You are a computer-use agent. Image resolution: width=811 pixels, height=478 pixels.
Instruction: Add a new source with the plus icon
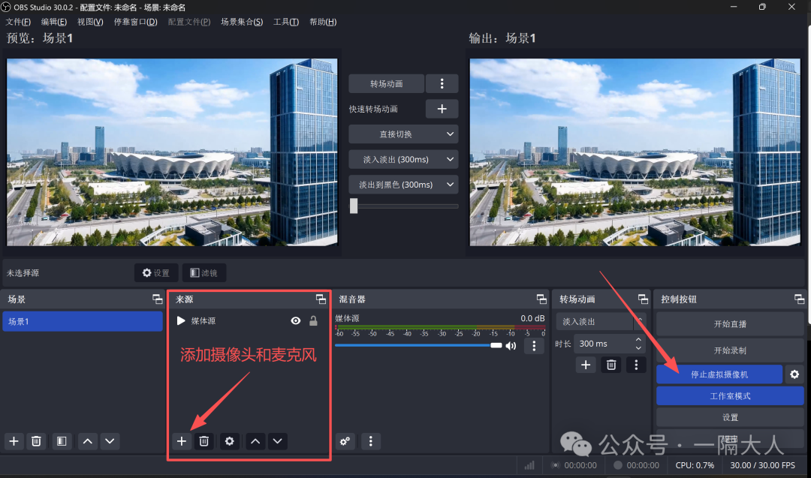[x=181, y=441]
